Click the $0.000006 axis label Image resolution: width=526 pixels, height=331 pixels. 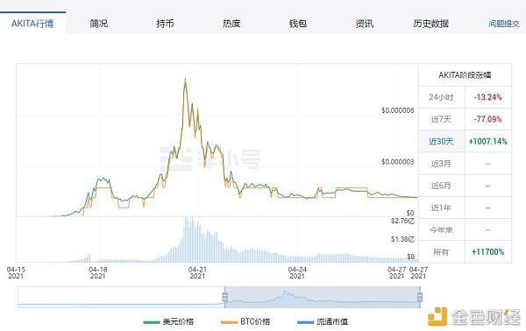(x=398, y=110)
